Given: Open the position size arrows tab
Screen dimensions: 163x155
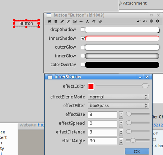Looking at the screenshot, I should click(81, 21).
